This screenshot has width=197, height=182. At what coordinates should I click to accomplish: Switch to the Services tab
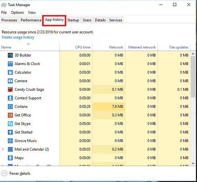click(116, 20)
